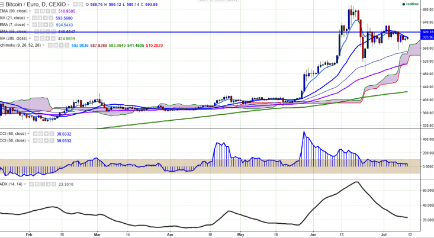Click plus icon beside Ichimoku indicator
434x238 pixels.
pos(61,45)
